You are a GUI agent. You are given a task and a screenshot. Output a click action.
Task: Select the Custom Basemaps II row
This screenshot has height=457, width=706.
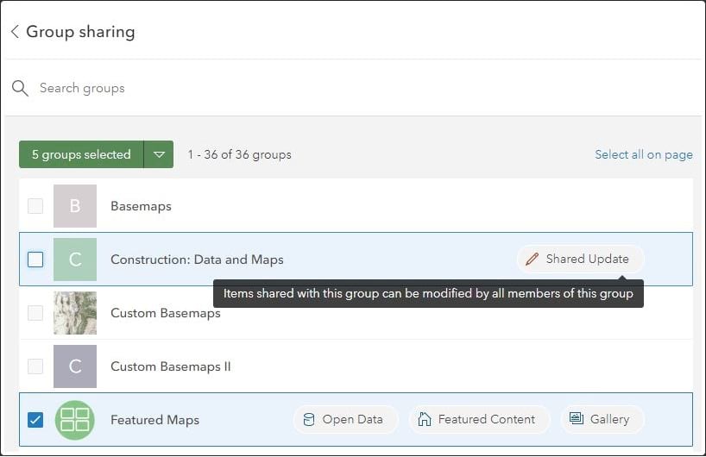click(345, 366)
